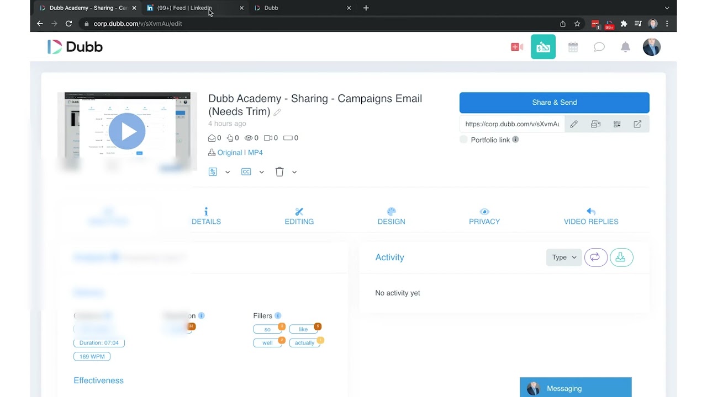Switch to the PRIVACY tab
The image size is (707, 397).
pyautogui.click(x=484, y=217)
